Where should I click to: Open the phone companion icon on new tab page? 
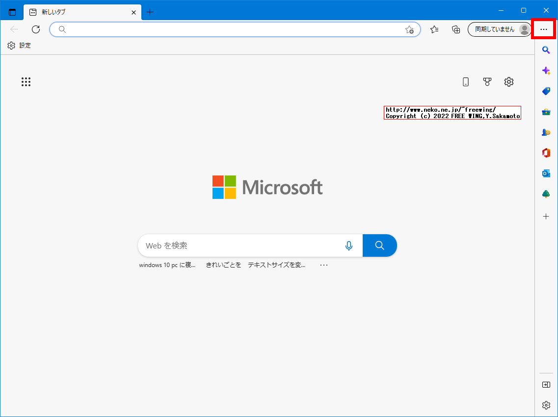(x=465, y=82)
